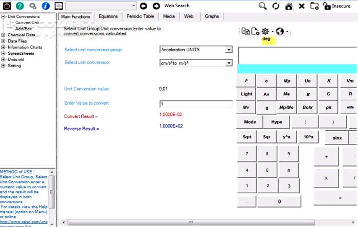Click the calculator display box
The width and height of the screenshot is (358, 227).
click(x=298, y=56)
